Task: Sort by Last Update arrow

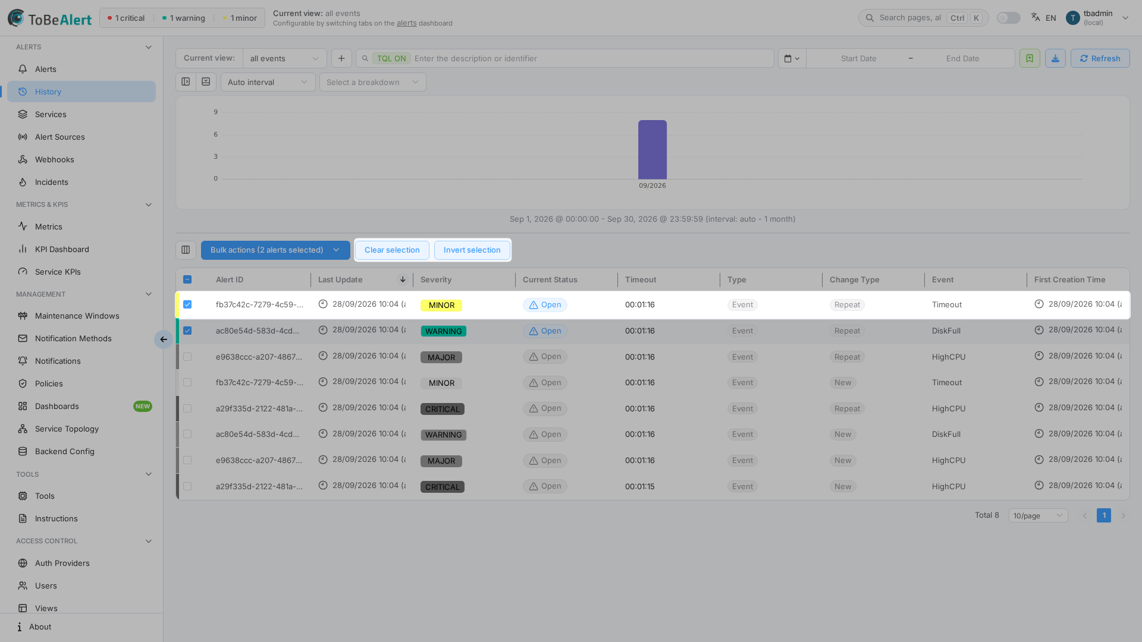Action: pyautogui.click(x=403, y=279)
